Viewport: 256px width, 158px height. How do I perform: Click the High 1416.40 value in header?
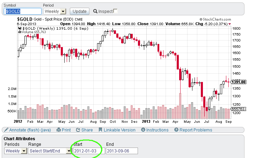(103, 24)
